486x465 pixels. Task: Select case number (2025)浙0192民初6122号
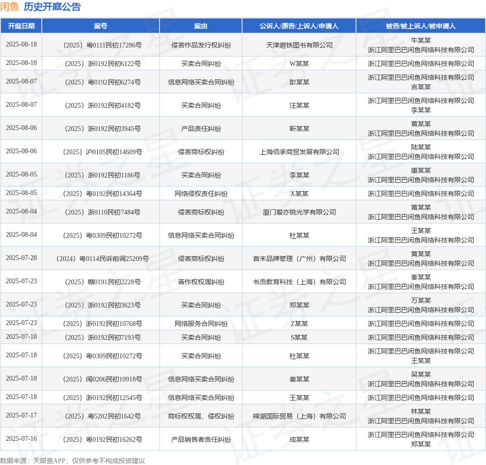(103, 64)
